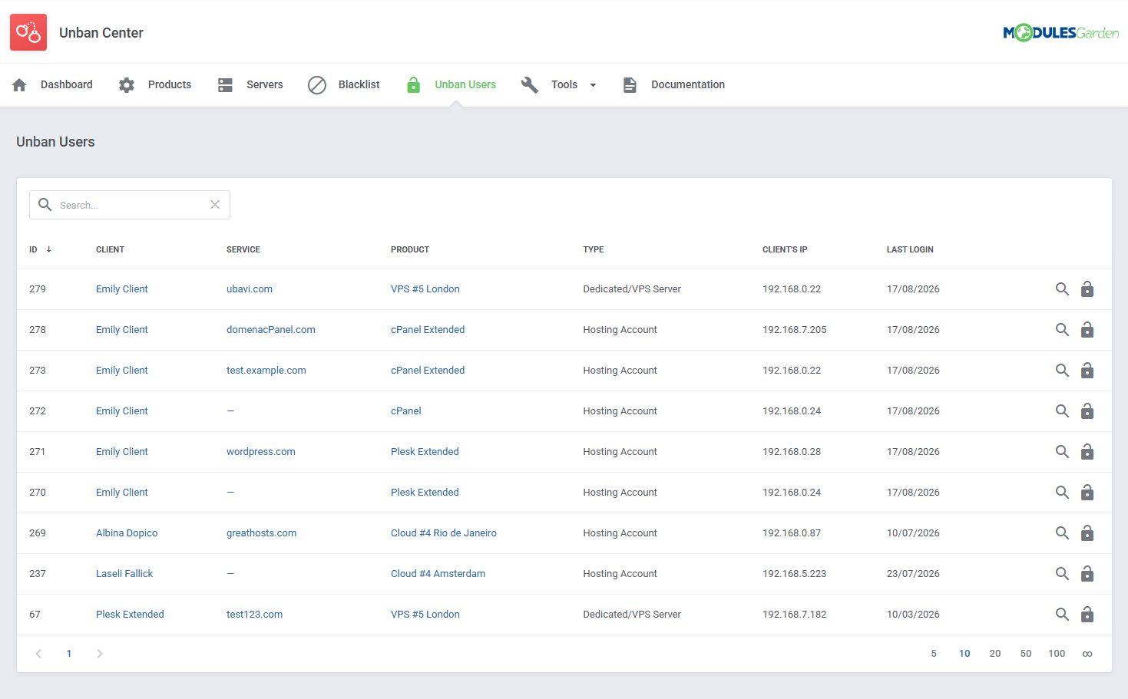Open Albina Dopico client profile
The width and height of the screenshot is (1128, 699).
pos(127,533)
